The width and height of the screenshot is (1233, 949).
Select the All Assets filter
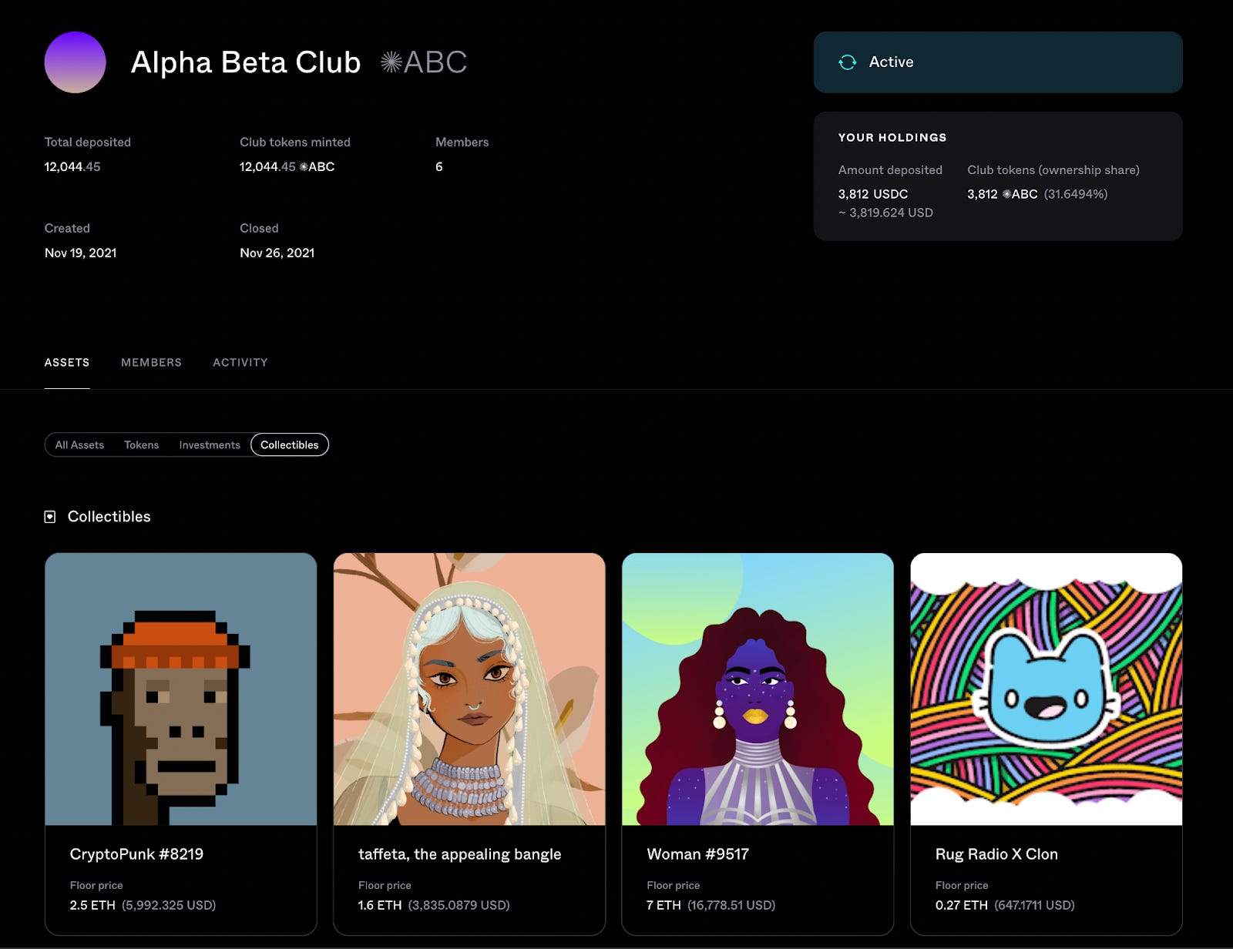79,444
